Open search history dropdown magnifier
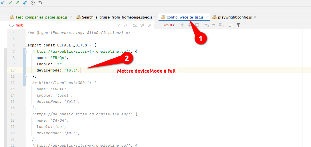Screen dimensions: 311x147 (11, 25)
